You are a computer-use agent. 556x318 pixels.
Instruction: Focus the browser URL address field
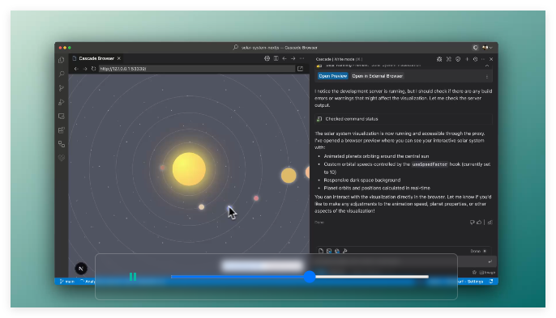(x=197, y=69)
